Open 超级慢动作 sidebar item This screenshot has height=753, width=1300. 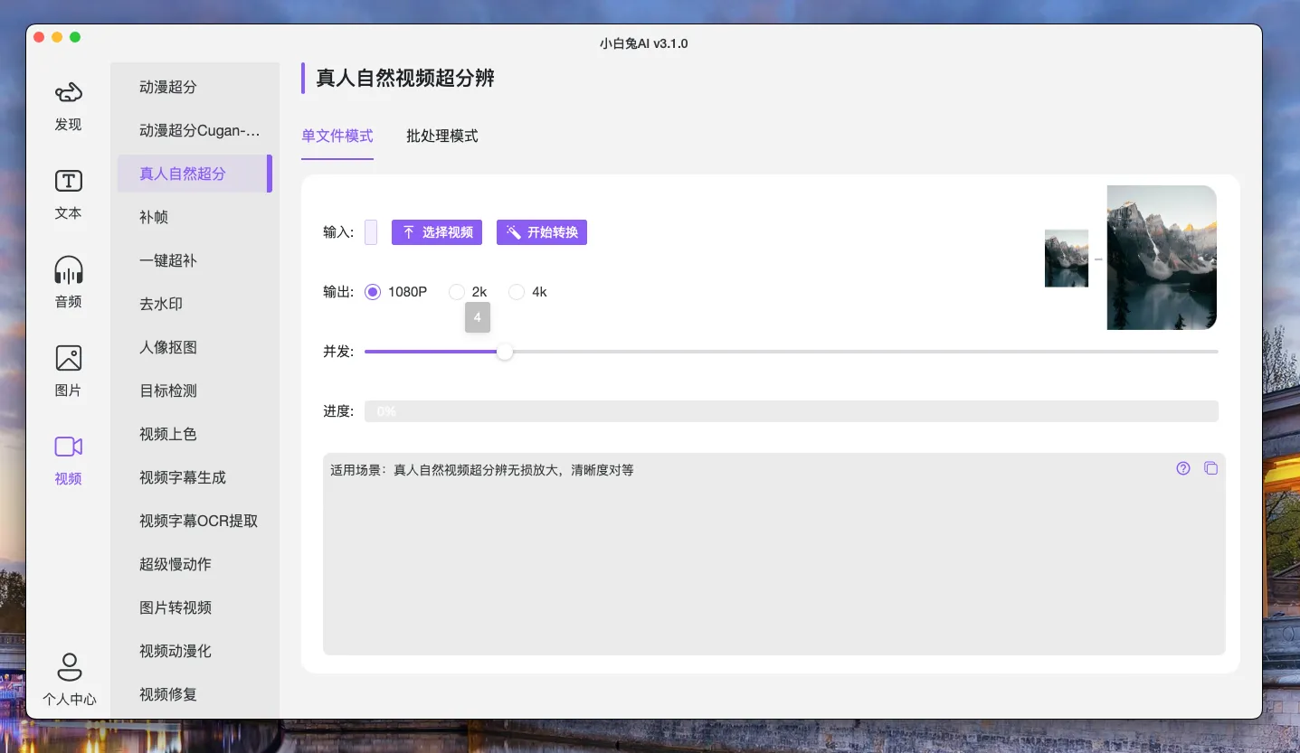click(195, 564)
